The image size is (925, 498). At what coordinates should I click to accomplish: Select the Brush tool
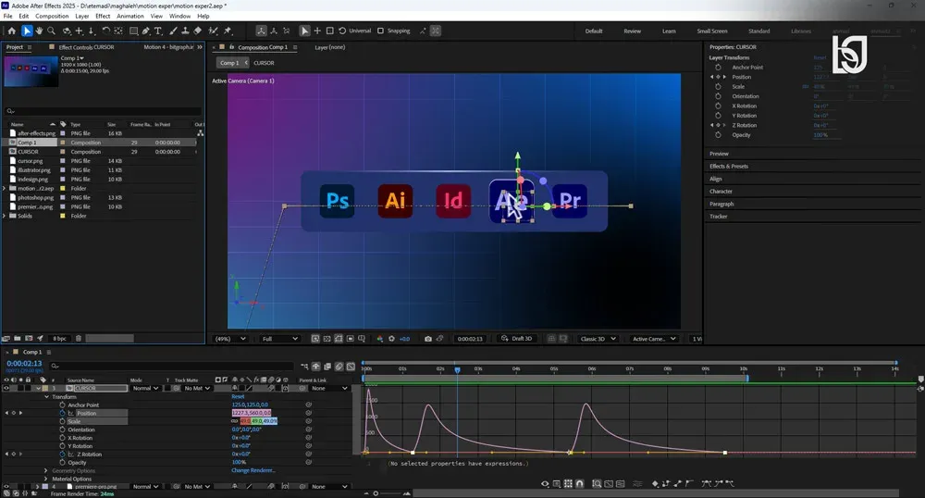coord(174,31)
